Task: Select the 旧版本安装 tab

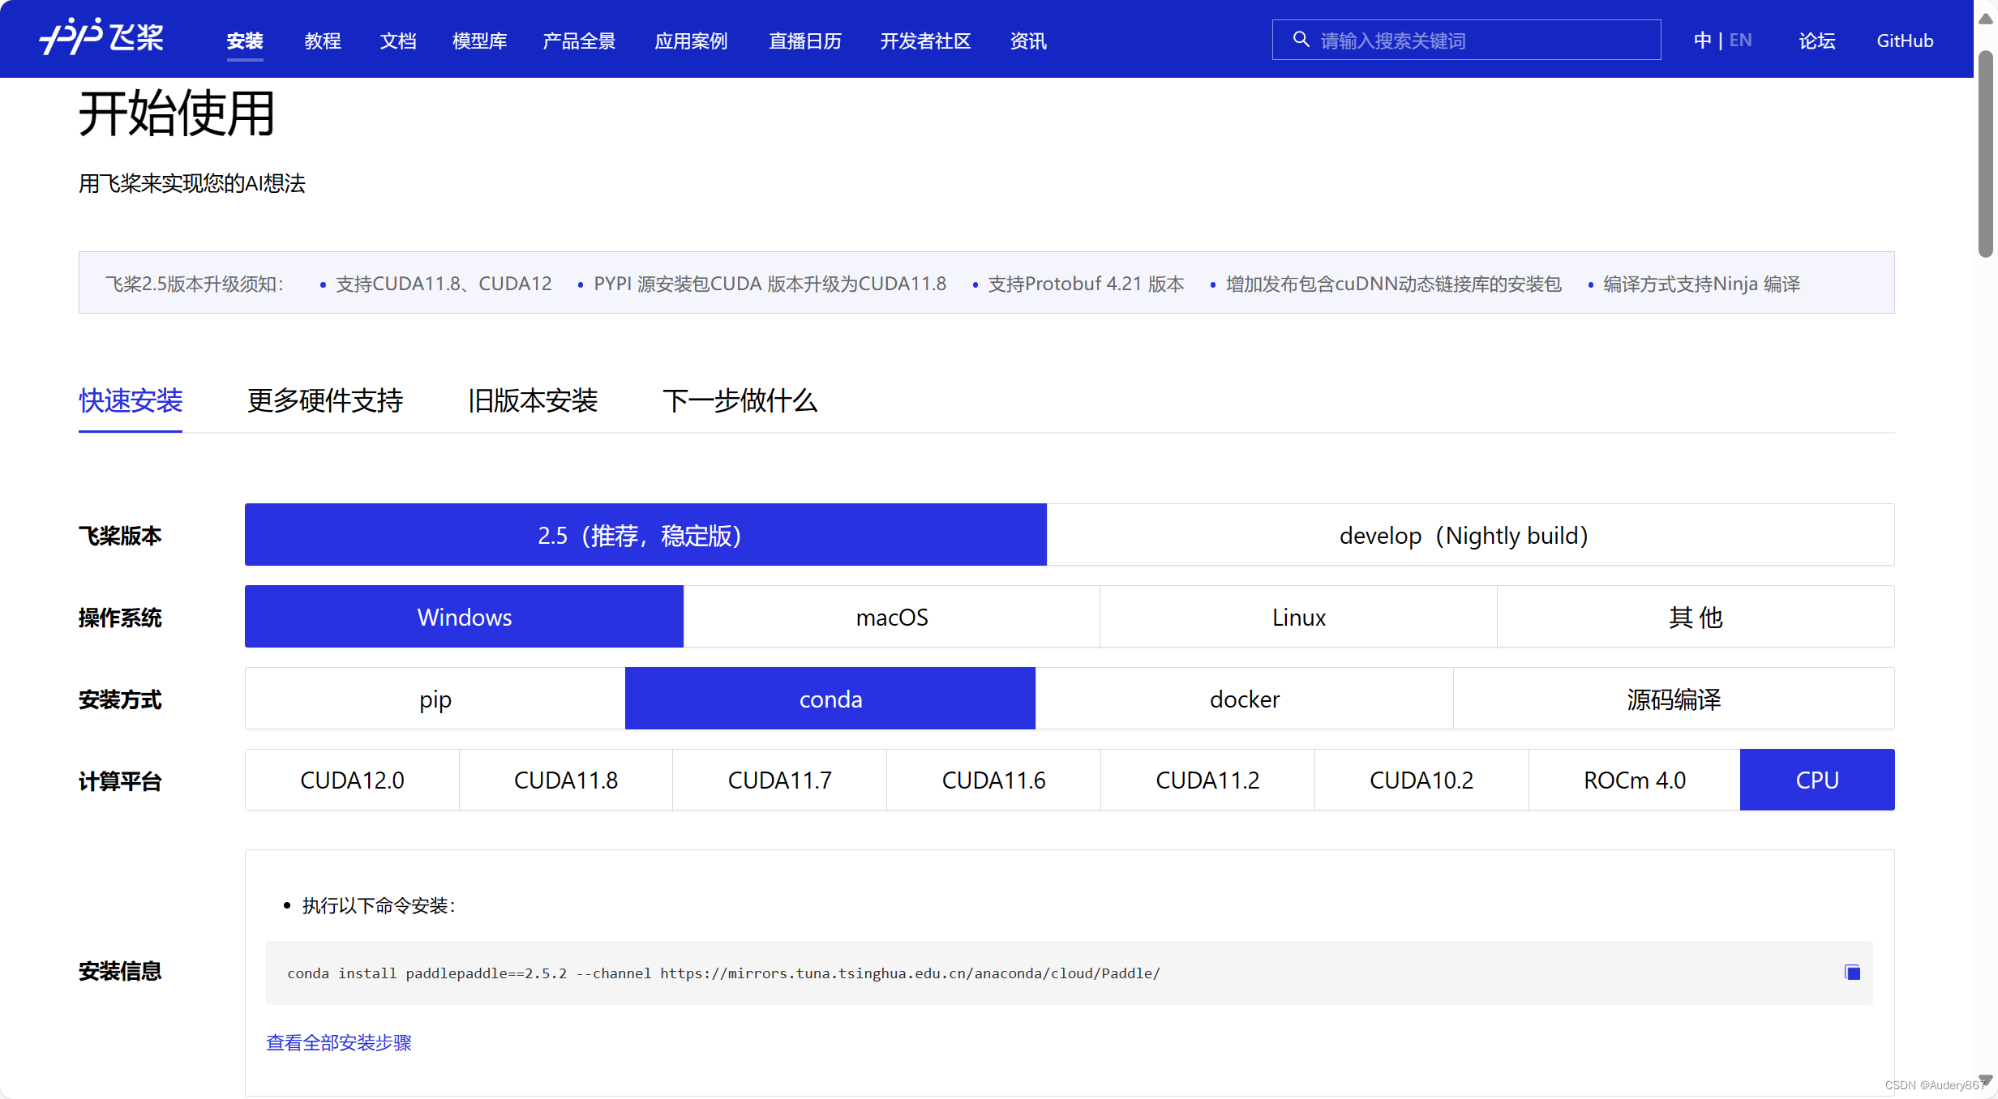Action: point(533,400)
